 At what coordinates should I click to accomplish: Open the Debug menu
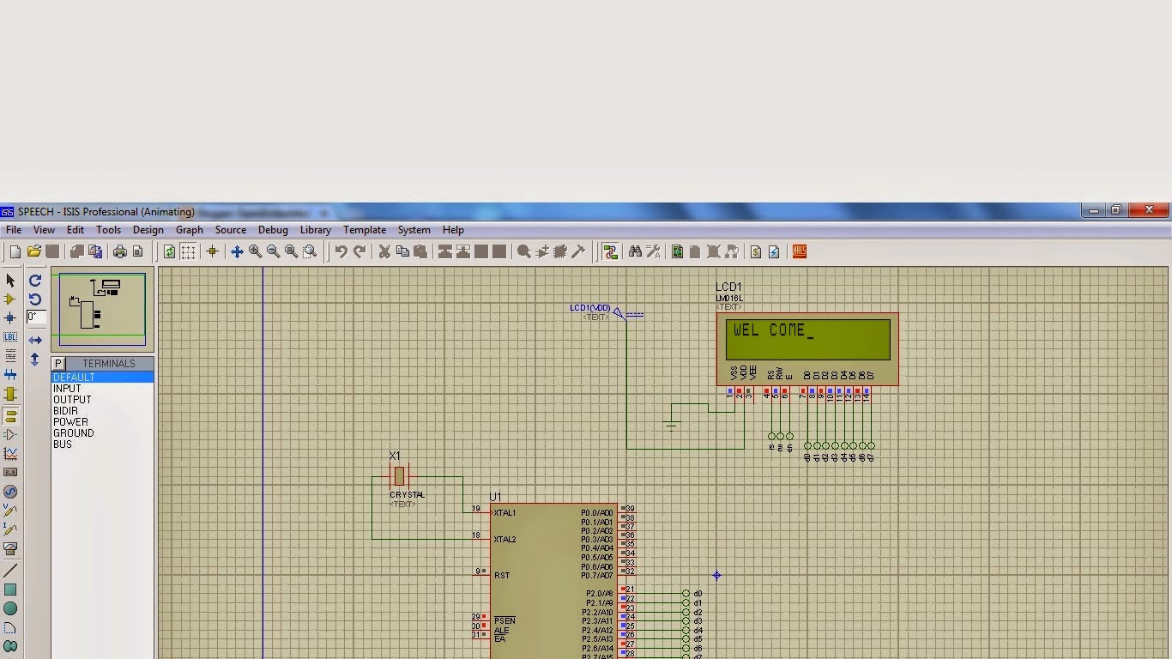(273, 230)
